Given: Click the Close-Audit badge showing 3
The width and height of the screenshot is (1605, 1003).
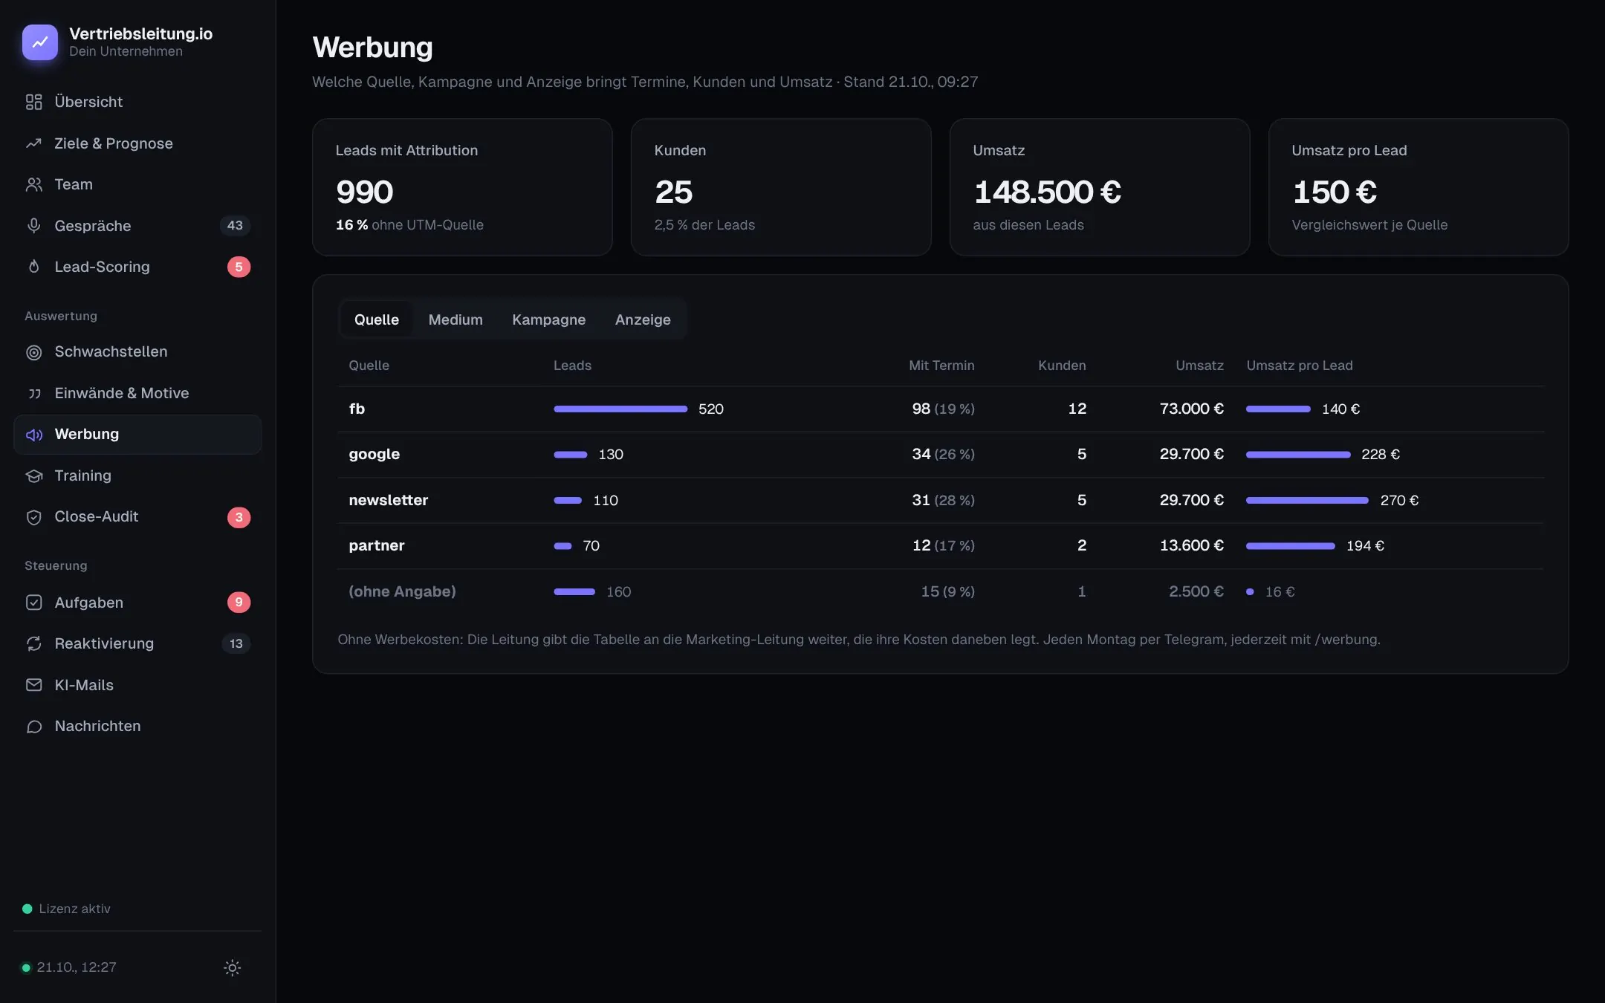Looking at the screenshot, I should coord(239,517).
